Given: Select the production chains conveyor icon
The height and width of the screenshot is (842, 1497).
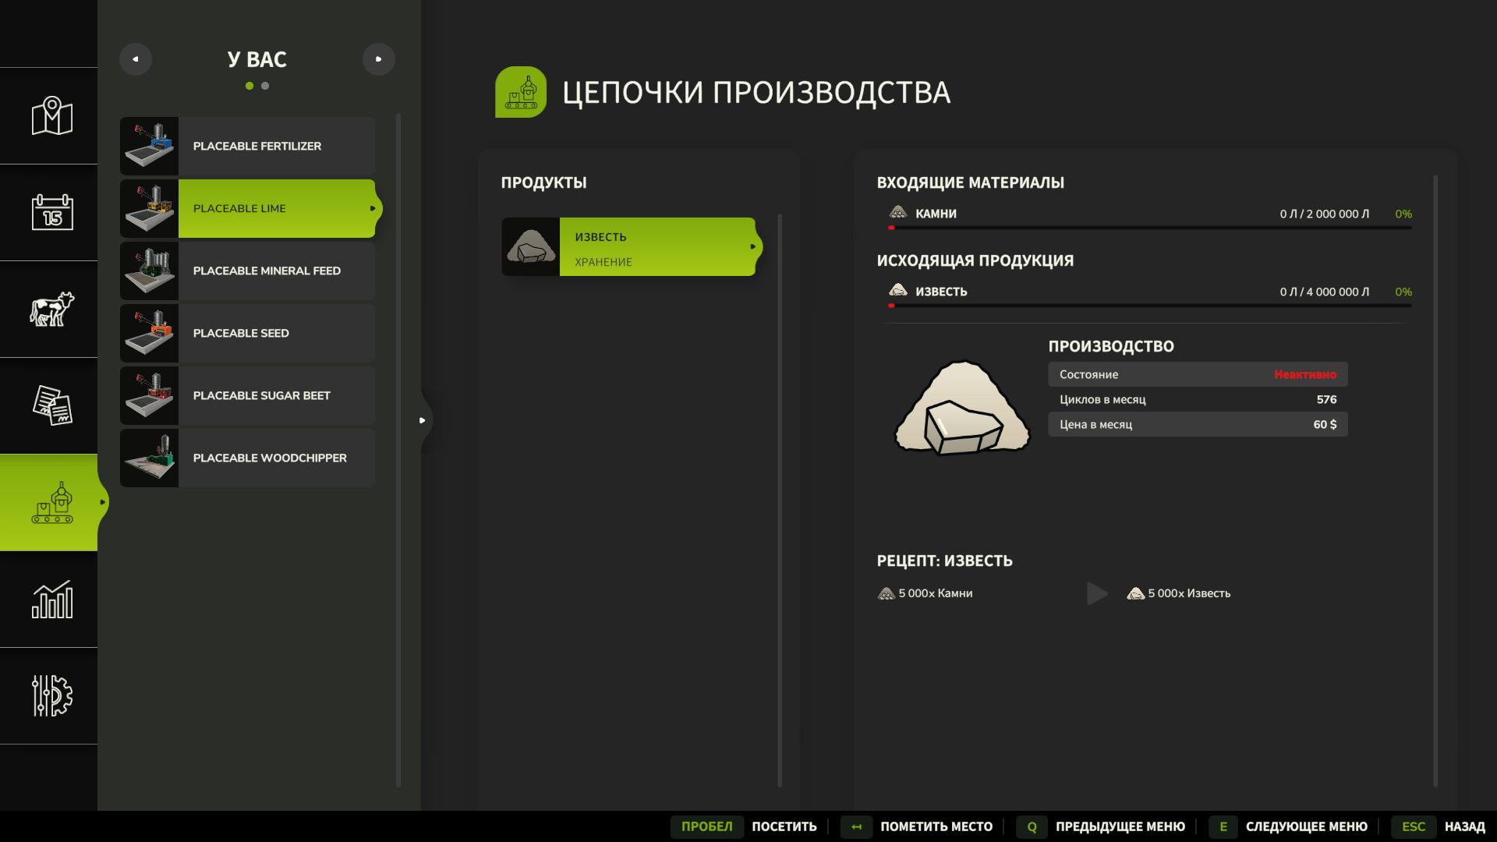Looking at the screenshot, I should [x=51, y=503].
